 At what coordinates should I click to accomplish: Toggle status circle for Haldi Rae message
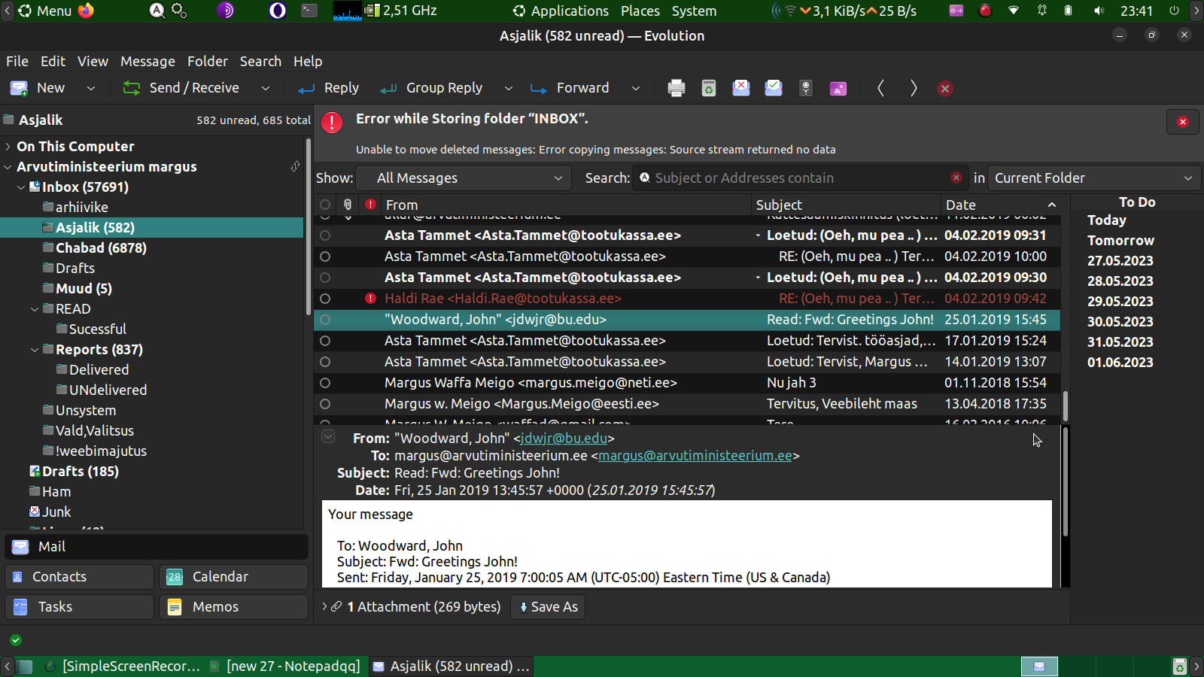point(325,299)
